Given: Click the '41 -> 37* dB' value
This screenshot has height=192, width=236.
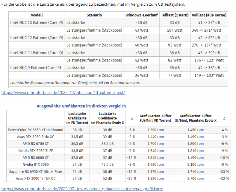Looking at the screenshot, I should point(209,23).
